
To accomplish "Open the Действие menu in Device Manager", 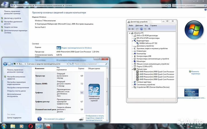I will [139, 26].
